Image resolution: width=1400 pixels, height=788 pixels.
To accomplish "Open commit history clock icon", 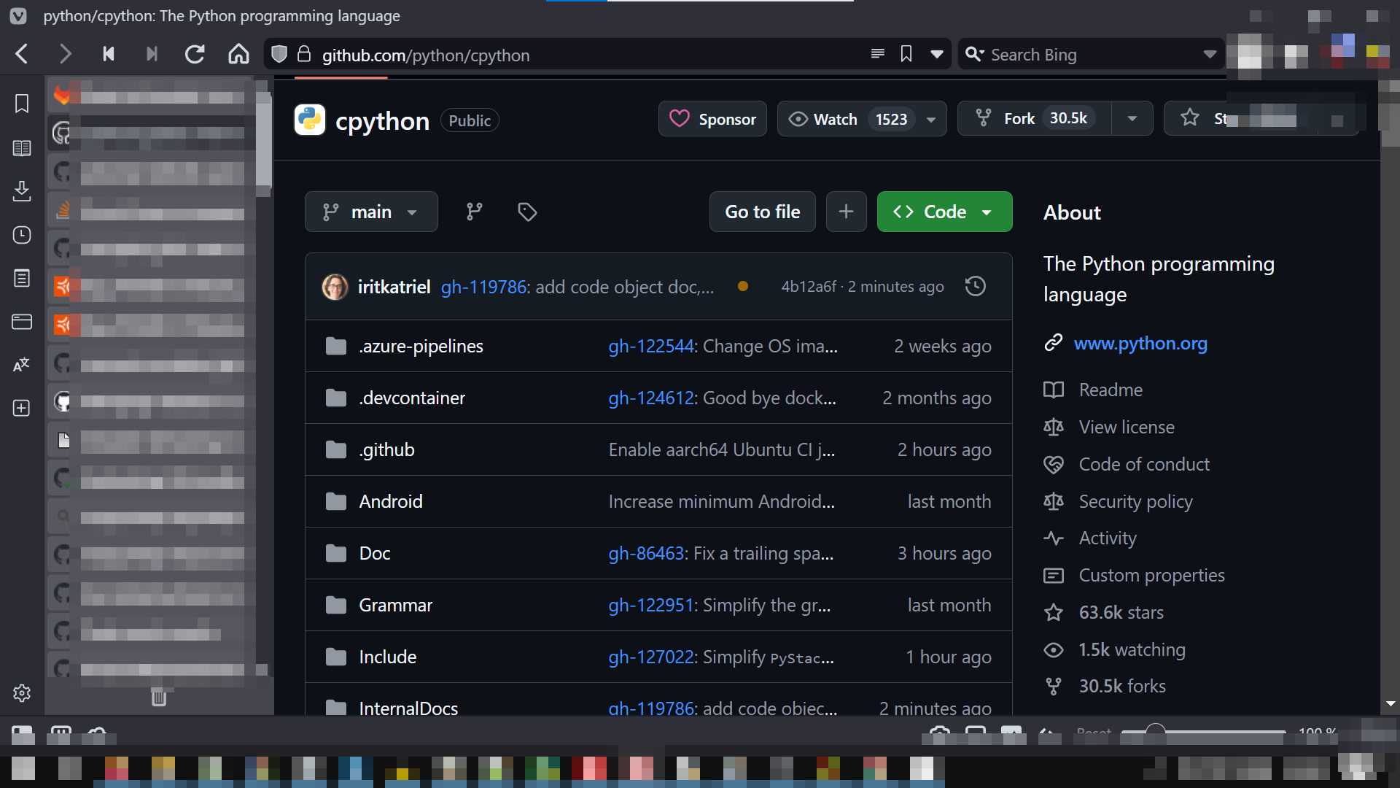I will coord(975,287).
